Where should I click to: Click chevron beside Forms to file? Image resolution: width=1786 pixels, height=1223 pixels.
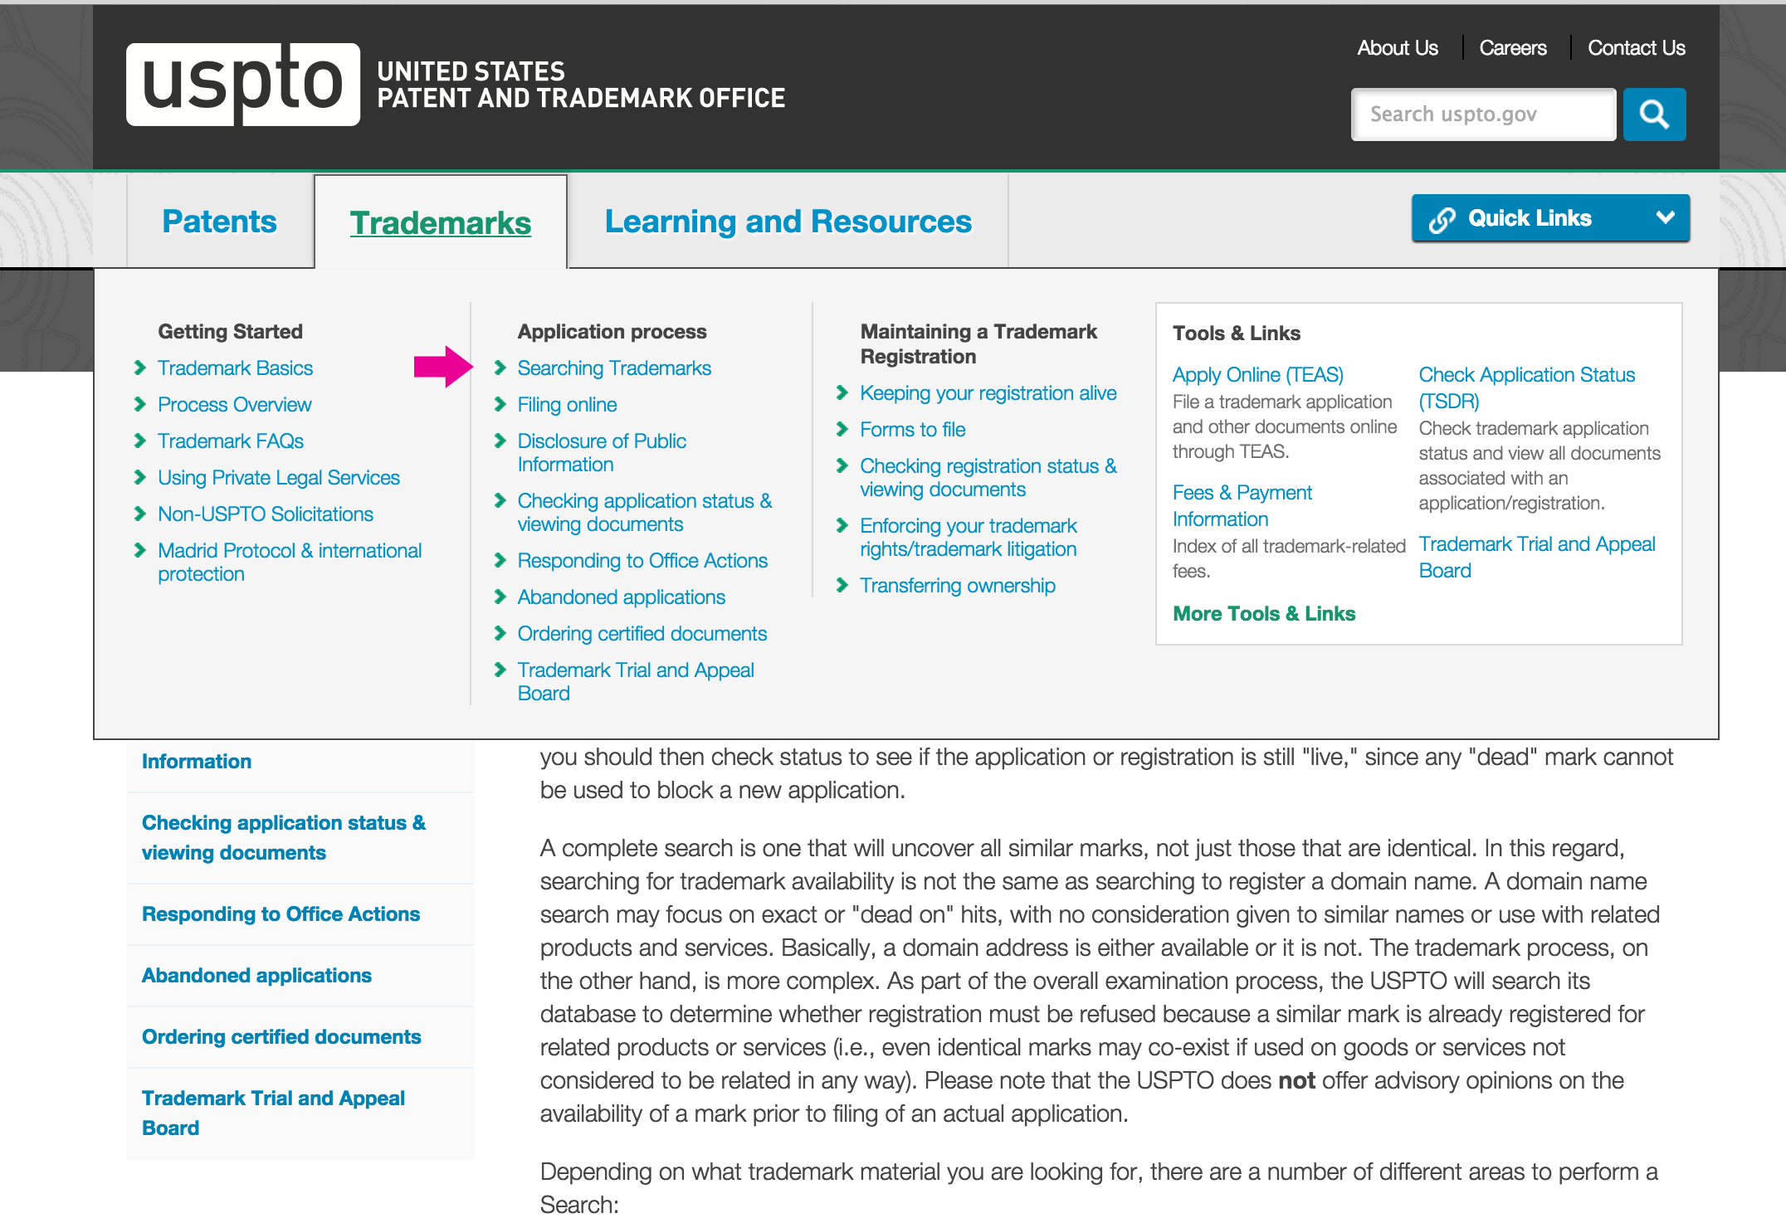tap(842, 429)
